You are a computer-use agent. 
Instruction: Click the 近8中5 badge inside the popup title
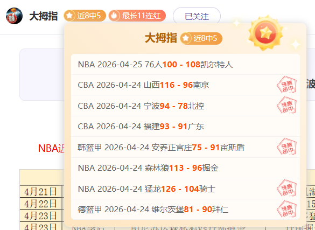201,38
